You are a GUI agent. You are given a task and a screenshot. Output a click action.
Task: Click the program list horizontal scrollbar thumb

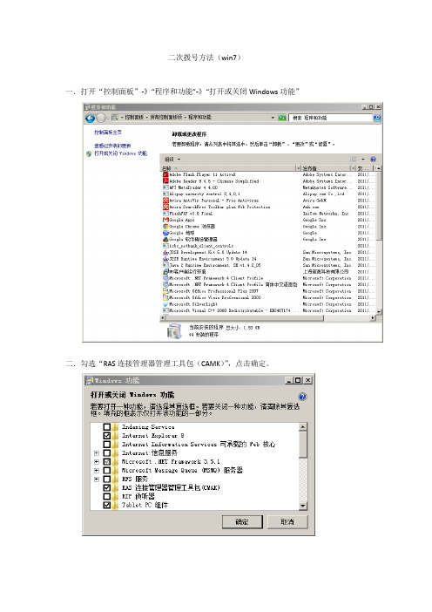click(245, 318)
